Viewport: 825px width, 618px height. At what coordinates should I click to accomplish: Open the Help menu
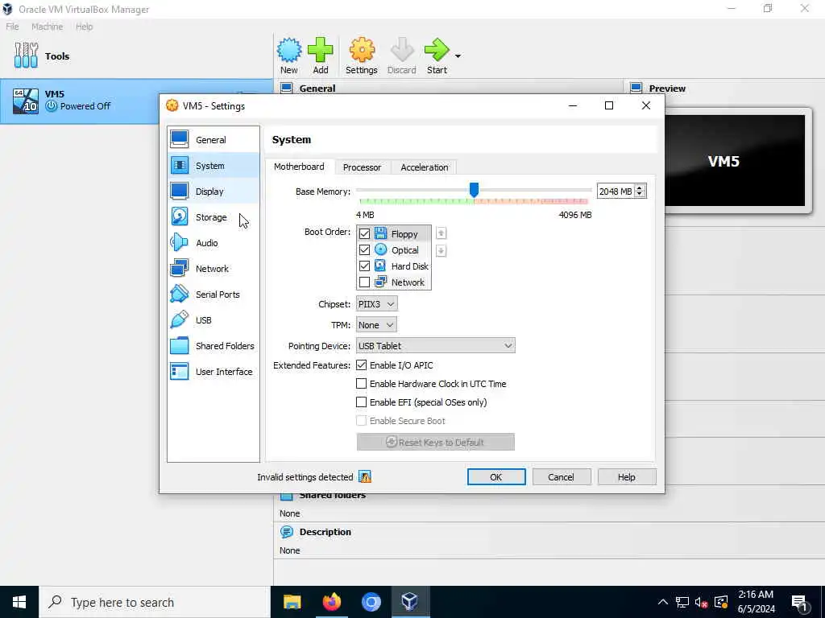pos(84,27)
